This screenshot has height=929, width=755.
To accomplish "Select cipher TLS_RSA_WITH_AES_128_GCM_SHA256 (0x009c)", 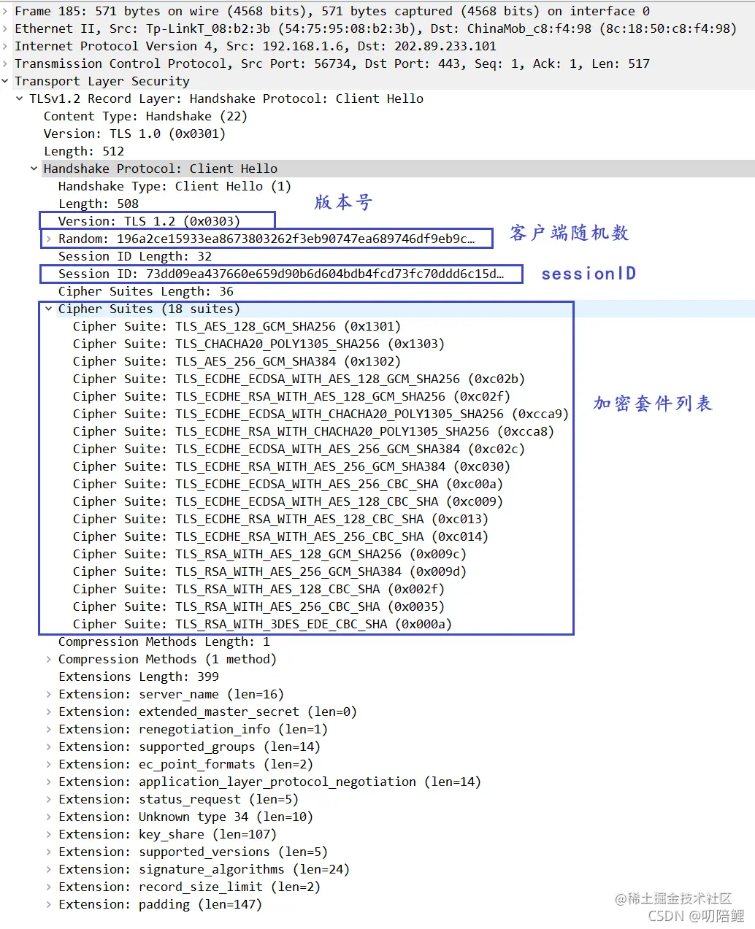I will pyautogui.click(x=269, y=554).
